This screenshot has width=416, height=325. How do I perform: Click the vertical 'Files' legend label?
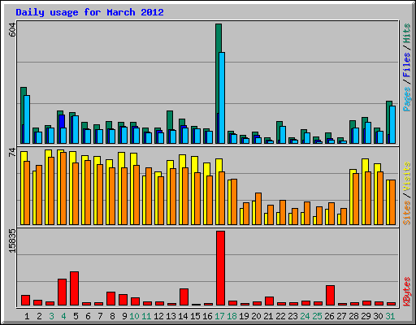click(407, 64)
